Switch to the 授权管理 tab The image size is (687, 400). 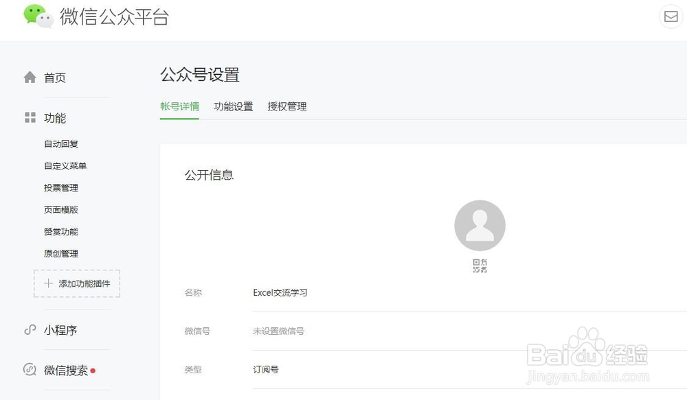click(x=287, y=106)
